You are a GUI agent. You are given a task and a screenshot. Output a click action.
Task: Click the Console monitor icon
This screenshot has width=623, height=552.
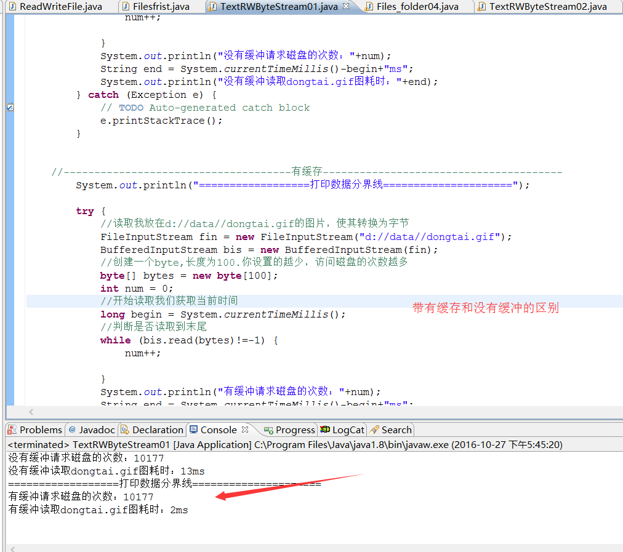click(193, 430)
